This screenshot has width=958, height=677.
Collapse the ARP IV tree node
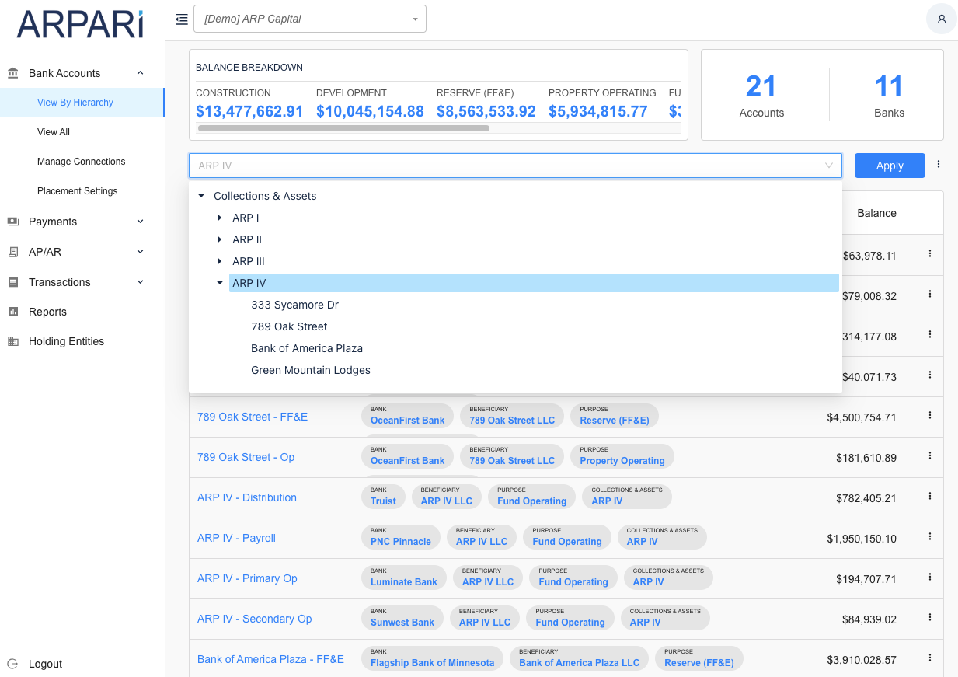click(220, 283)
